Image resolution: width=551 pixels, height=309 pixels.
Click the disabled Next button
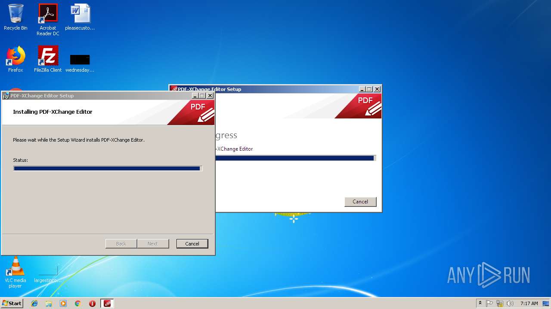[x=153, y=244]
